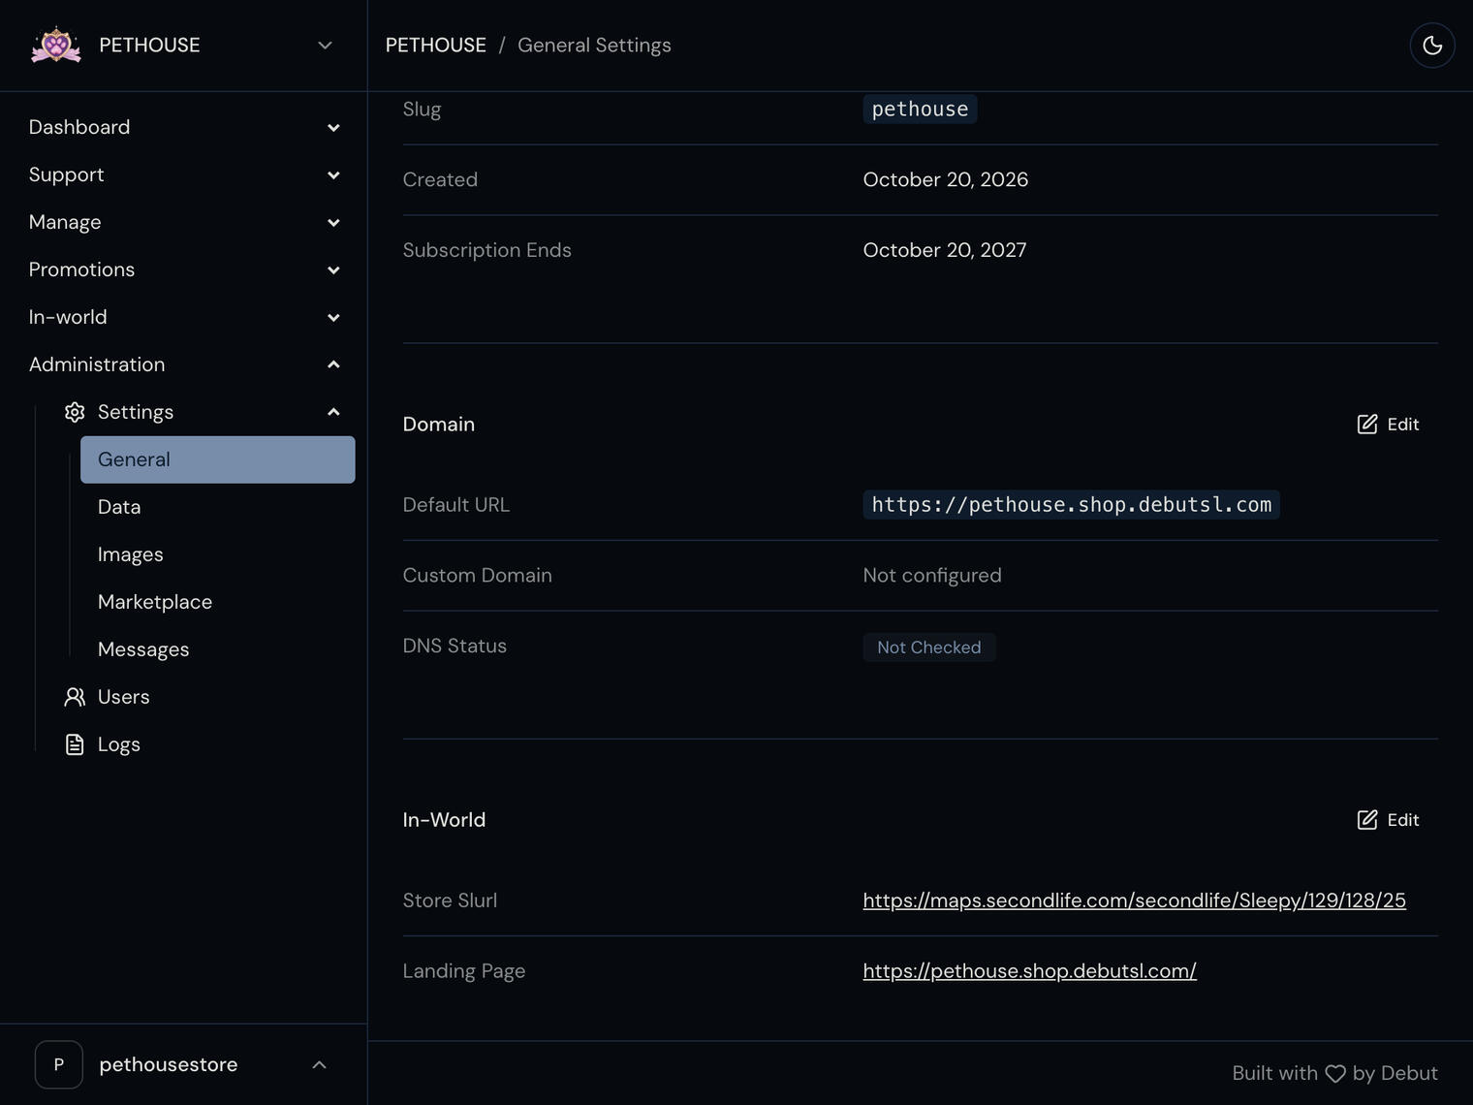Click the Domain edit pencil icon
This screenshot has height=1105, width=1473.
click(1366, 425)
